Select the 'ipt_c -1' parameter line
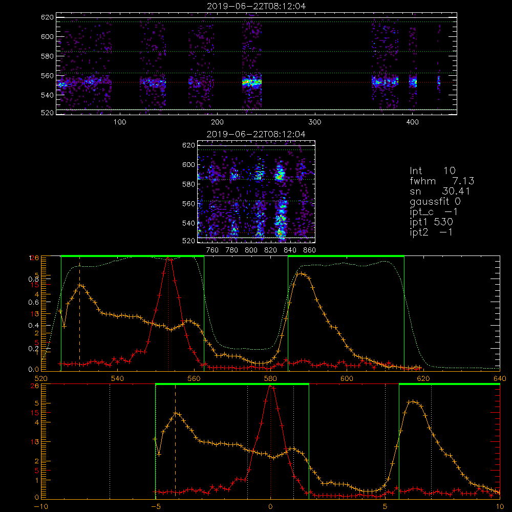Screen dimensions: 512x512 point(434,212)
